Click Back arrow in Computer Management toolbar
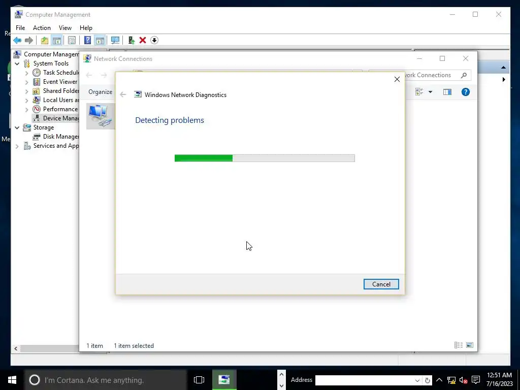Screen dimensions: 520x390 click(x=17, y=41)
